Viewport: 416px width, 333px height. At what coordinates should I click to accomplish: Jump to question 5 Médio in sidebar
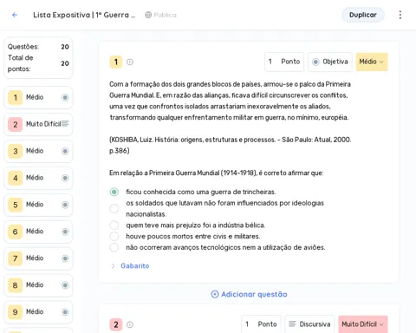38,205
